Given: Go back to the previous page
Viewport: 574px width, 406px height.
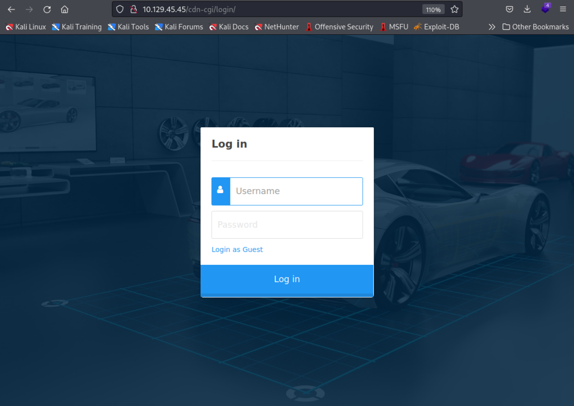Looking at the screenshot, I should (x=12, y=9).
